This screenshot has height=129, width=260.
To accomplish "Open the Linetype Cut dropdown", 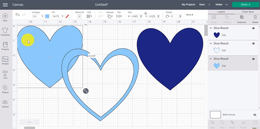I will point(38,16).
